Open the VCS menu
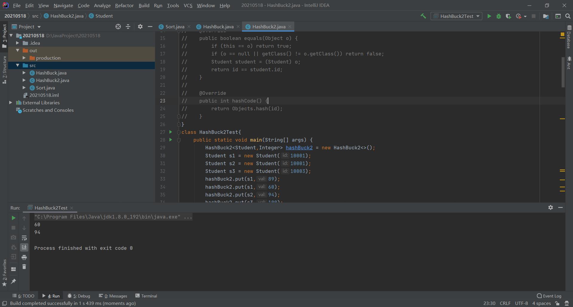This screenshot has height=307, width=573. pyautogui.click(x=188, y=5)
